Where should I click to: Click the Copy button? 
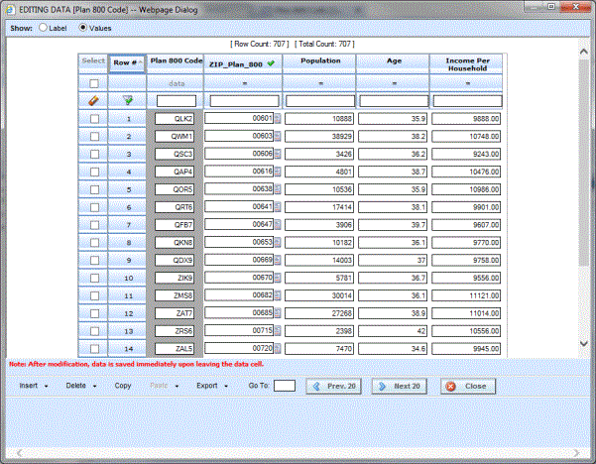click(x=123, y=386)
